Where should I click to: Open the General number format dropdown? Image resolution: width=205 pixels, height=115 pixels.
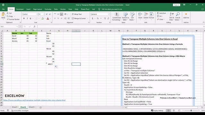(109, 14)
